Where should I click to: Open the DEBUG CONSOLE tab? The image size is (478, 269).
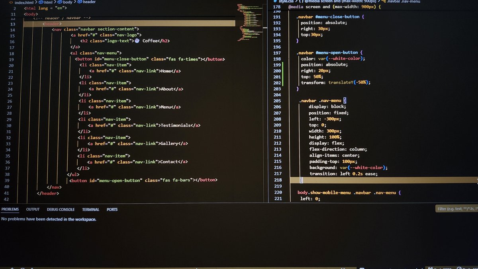pos(61,209)
